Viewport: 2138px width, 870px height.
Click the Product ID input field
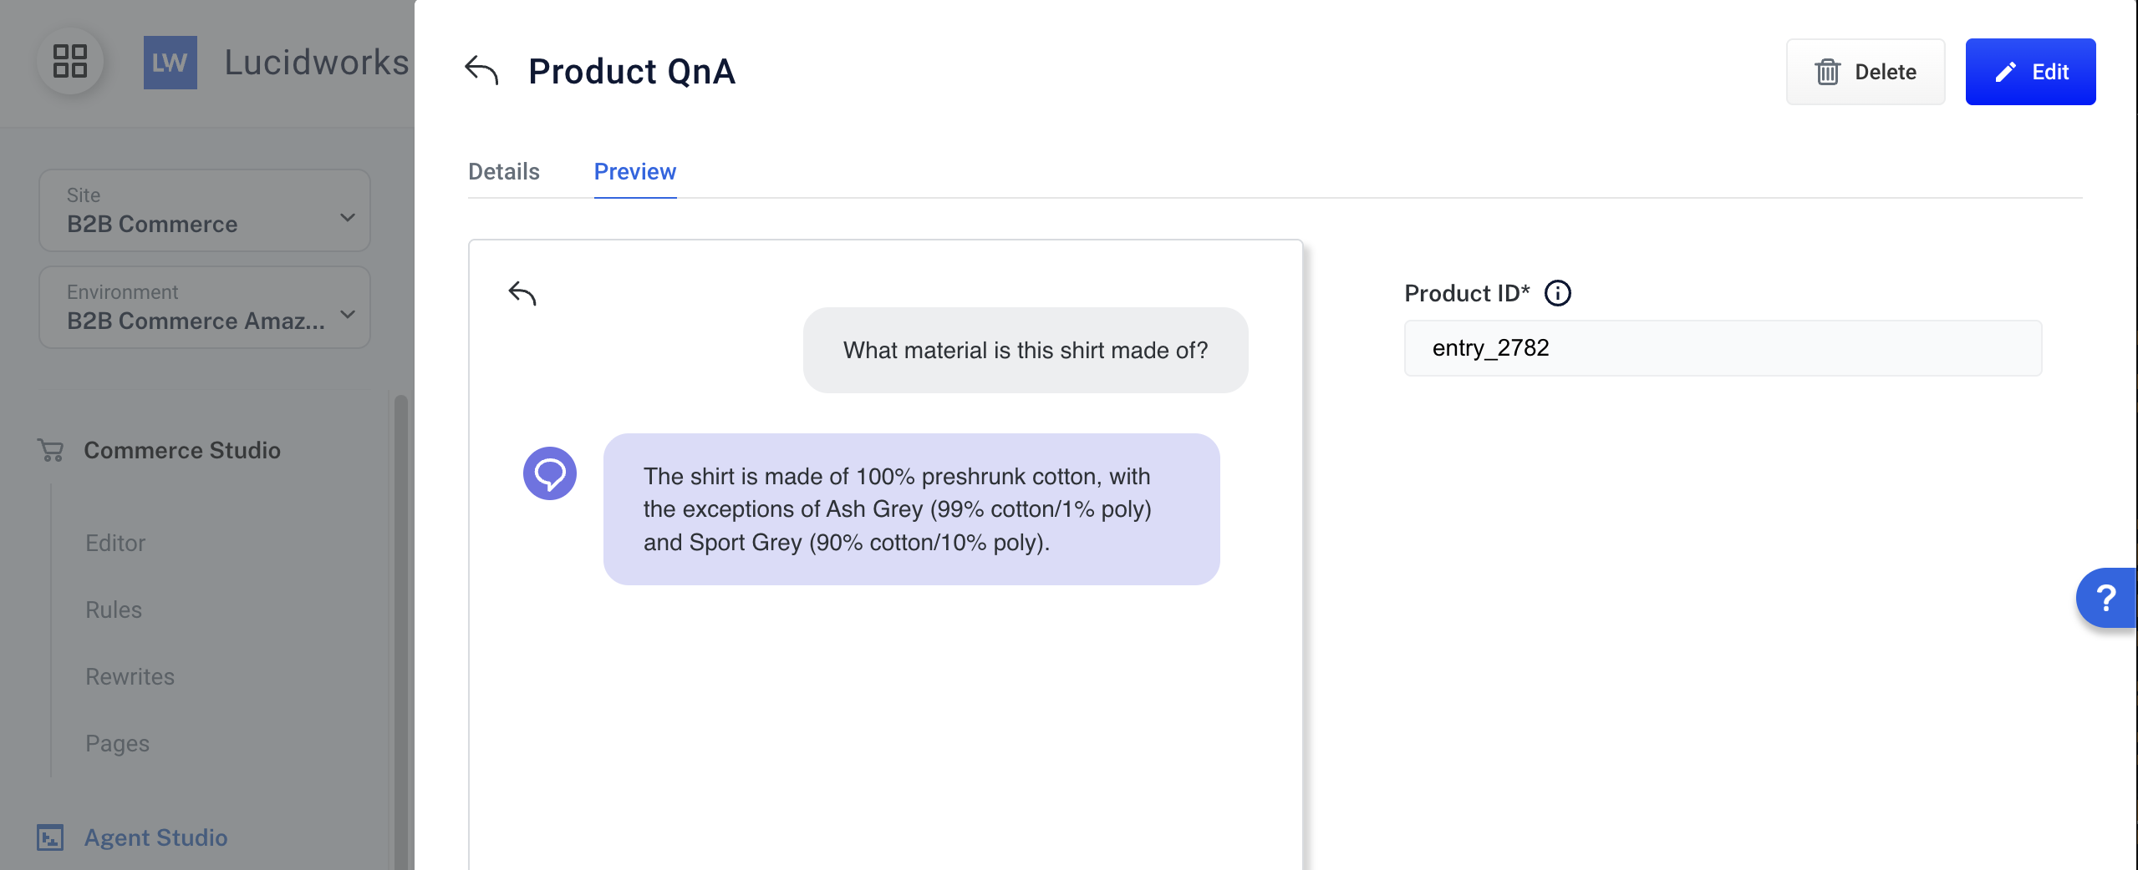pyautogui.click(x=1723, y=348)
